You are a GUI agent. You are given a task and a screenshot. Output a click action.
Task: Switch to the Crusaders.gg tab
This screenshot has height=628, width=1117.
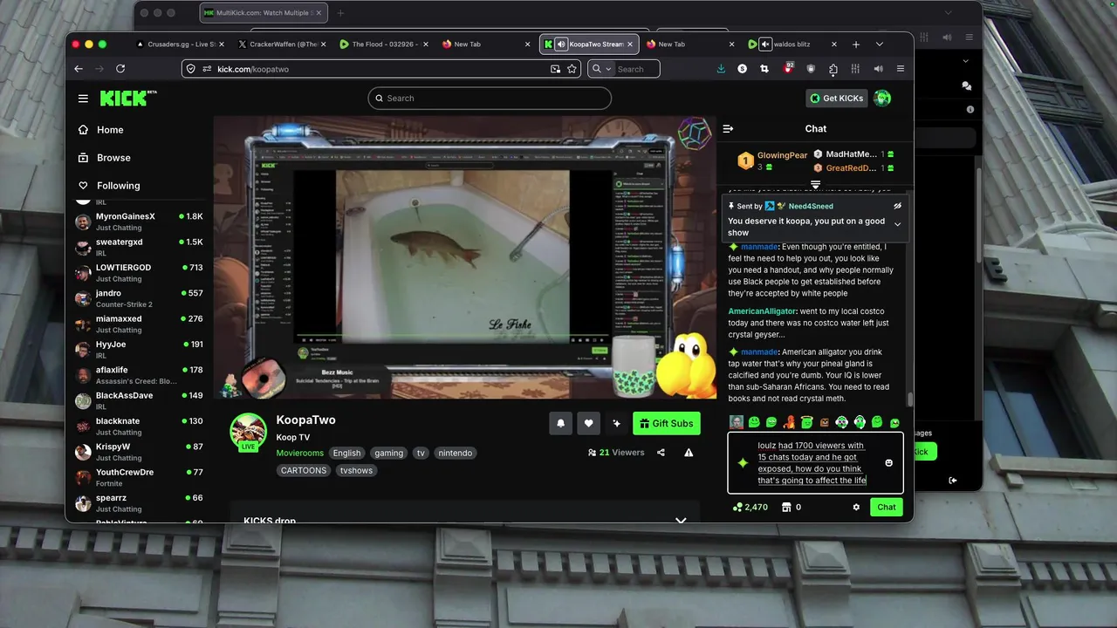[x=179, y=44]
